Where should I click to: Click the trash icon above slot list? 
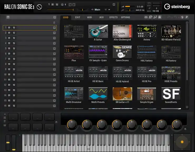click(x=54, y=22)
